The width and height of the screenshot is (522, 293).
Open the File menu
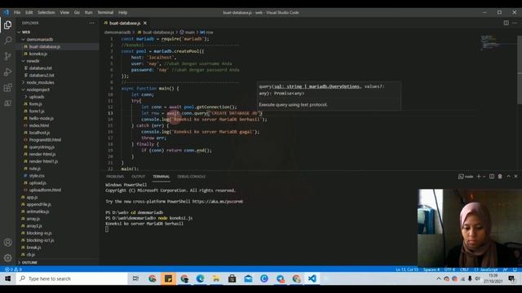click(x=17, y=12)
